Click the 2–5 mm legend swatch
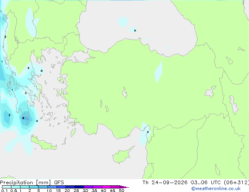249x192 pixels. coord(34,187)
